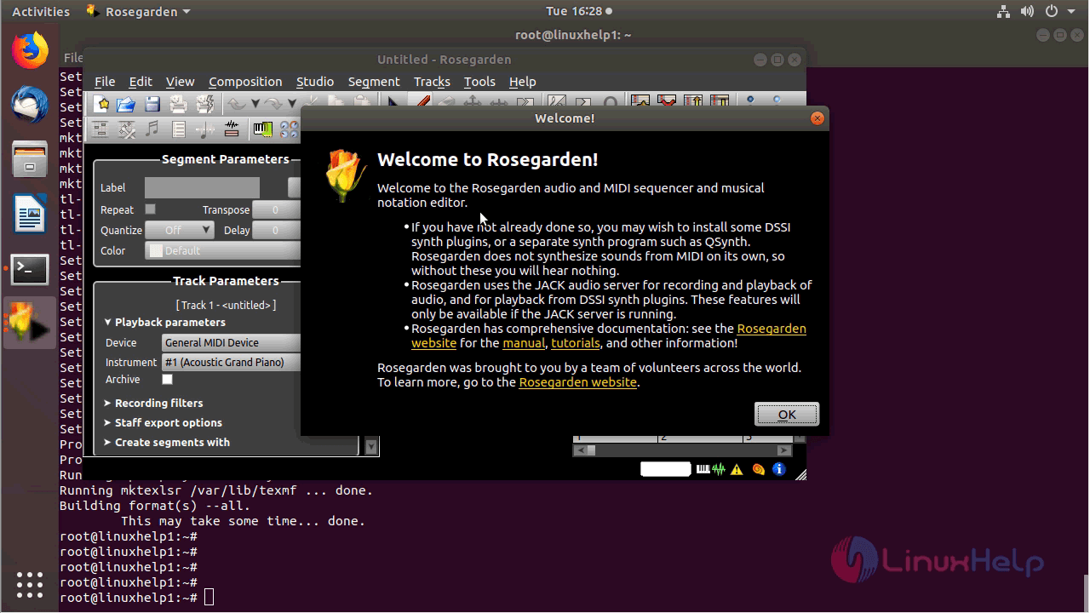This screenshot has height=613, width=1090.
Task: Open Firefox from the dock
Action: 30,51
